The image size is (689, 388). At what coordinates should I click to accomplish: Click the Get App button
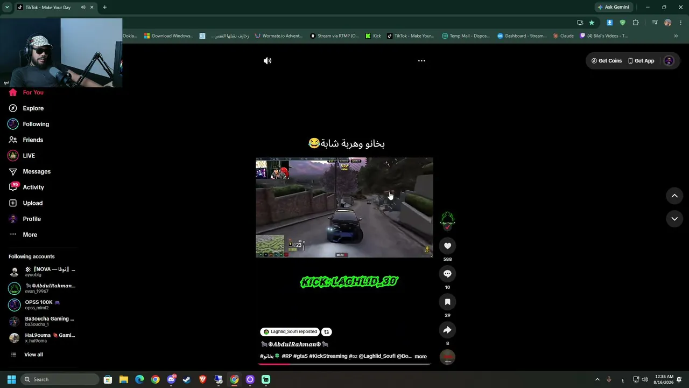click(x=641, y=61)
